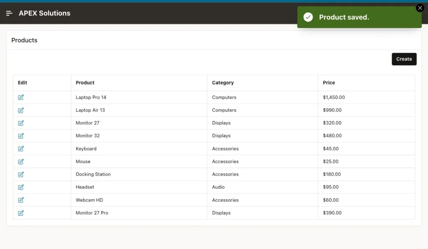Screen dimensions: 428x249
Task: Edit the Laptop Pro 14 row
Action: pyautogui.click(x=21, y=97)
